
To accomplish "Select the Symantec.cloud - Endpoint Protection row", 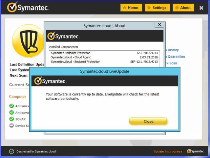I will click(x=104, y=62).
